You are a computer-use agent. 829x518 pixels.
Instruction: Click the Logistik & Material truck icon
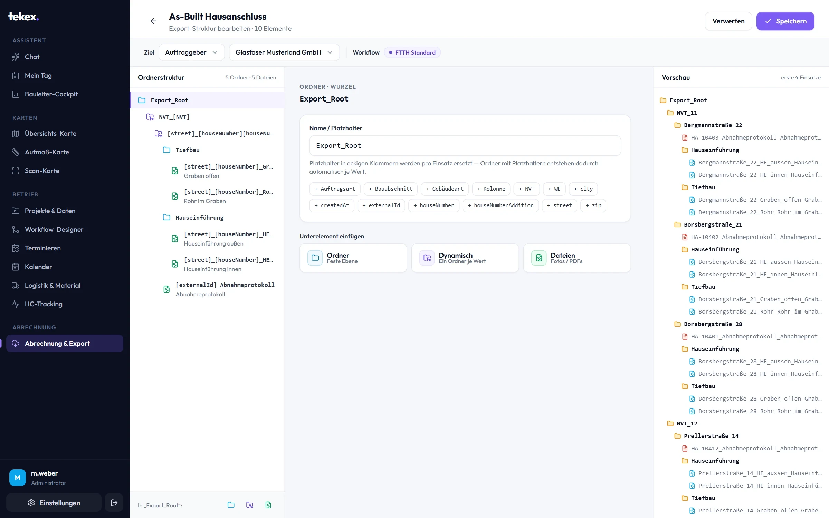pyautogui.click(x=16, y=286)
